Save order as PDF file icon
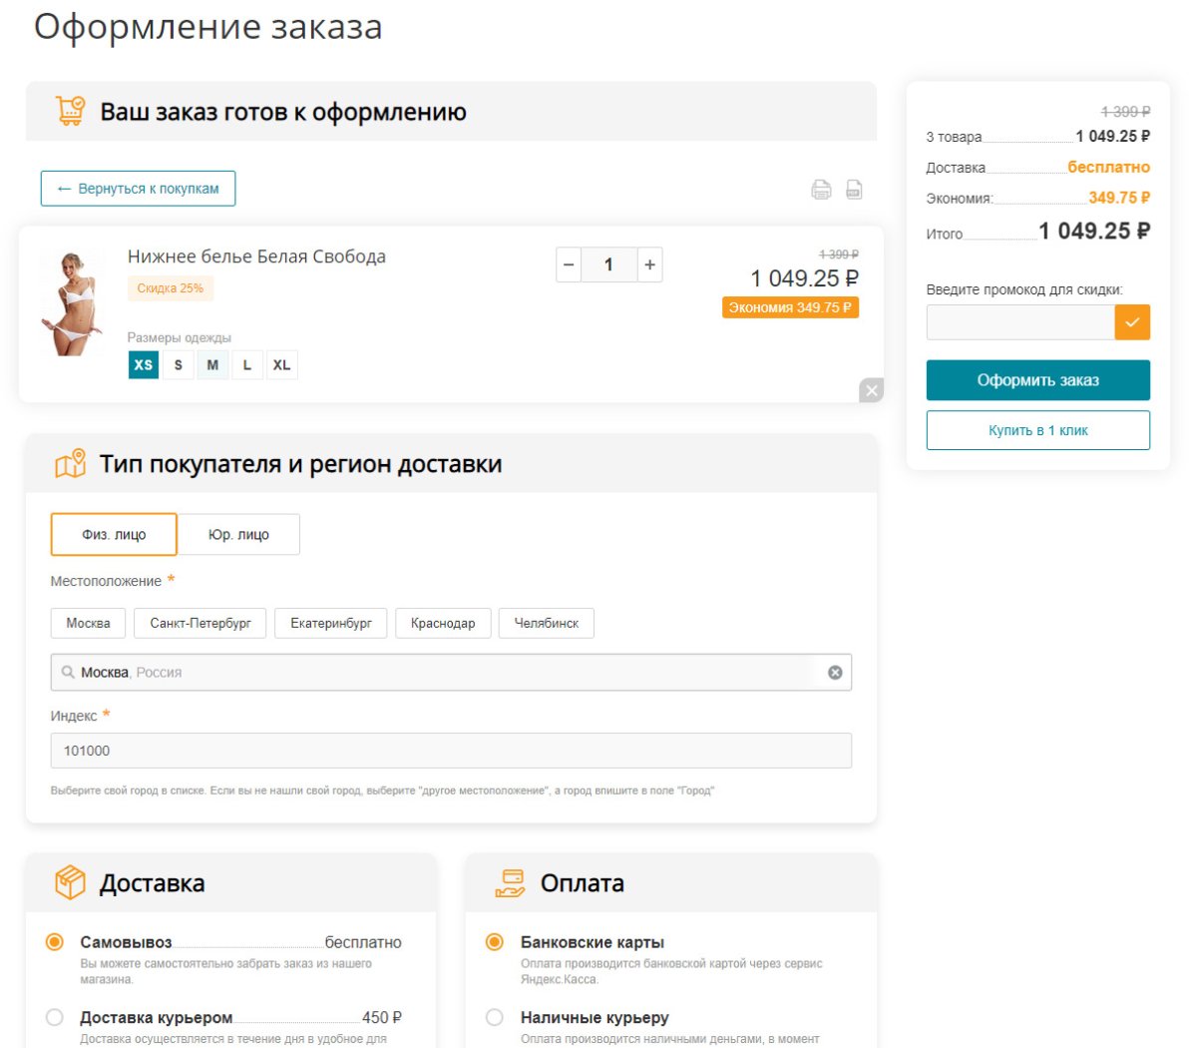The image size is (1197, 1048). tap(853, 189)
